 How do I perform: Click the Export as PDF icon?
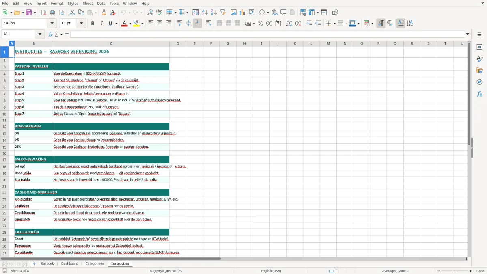point(43,13)
